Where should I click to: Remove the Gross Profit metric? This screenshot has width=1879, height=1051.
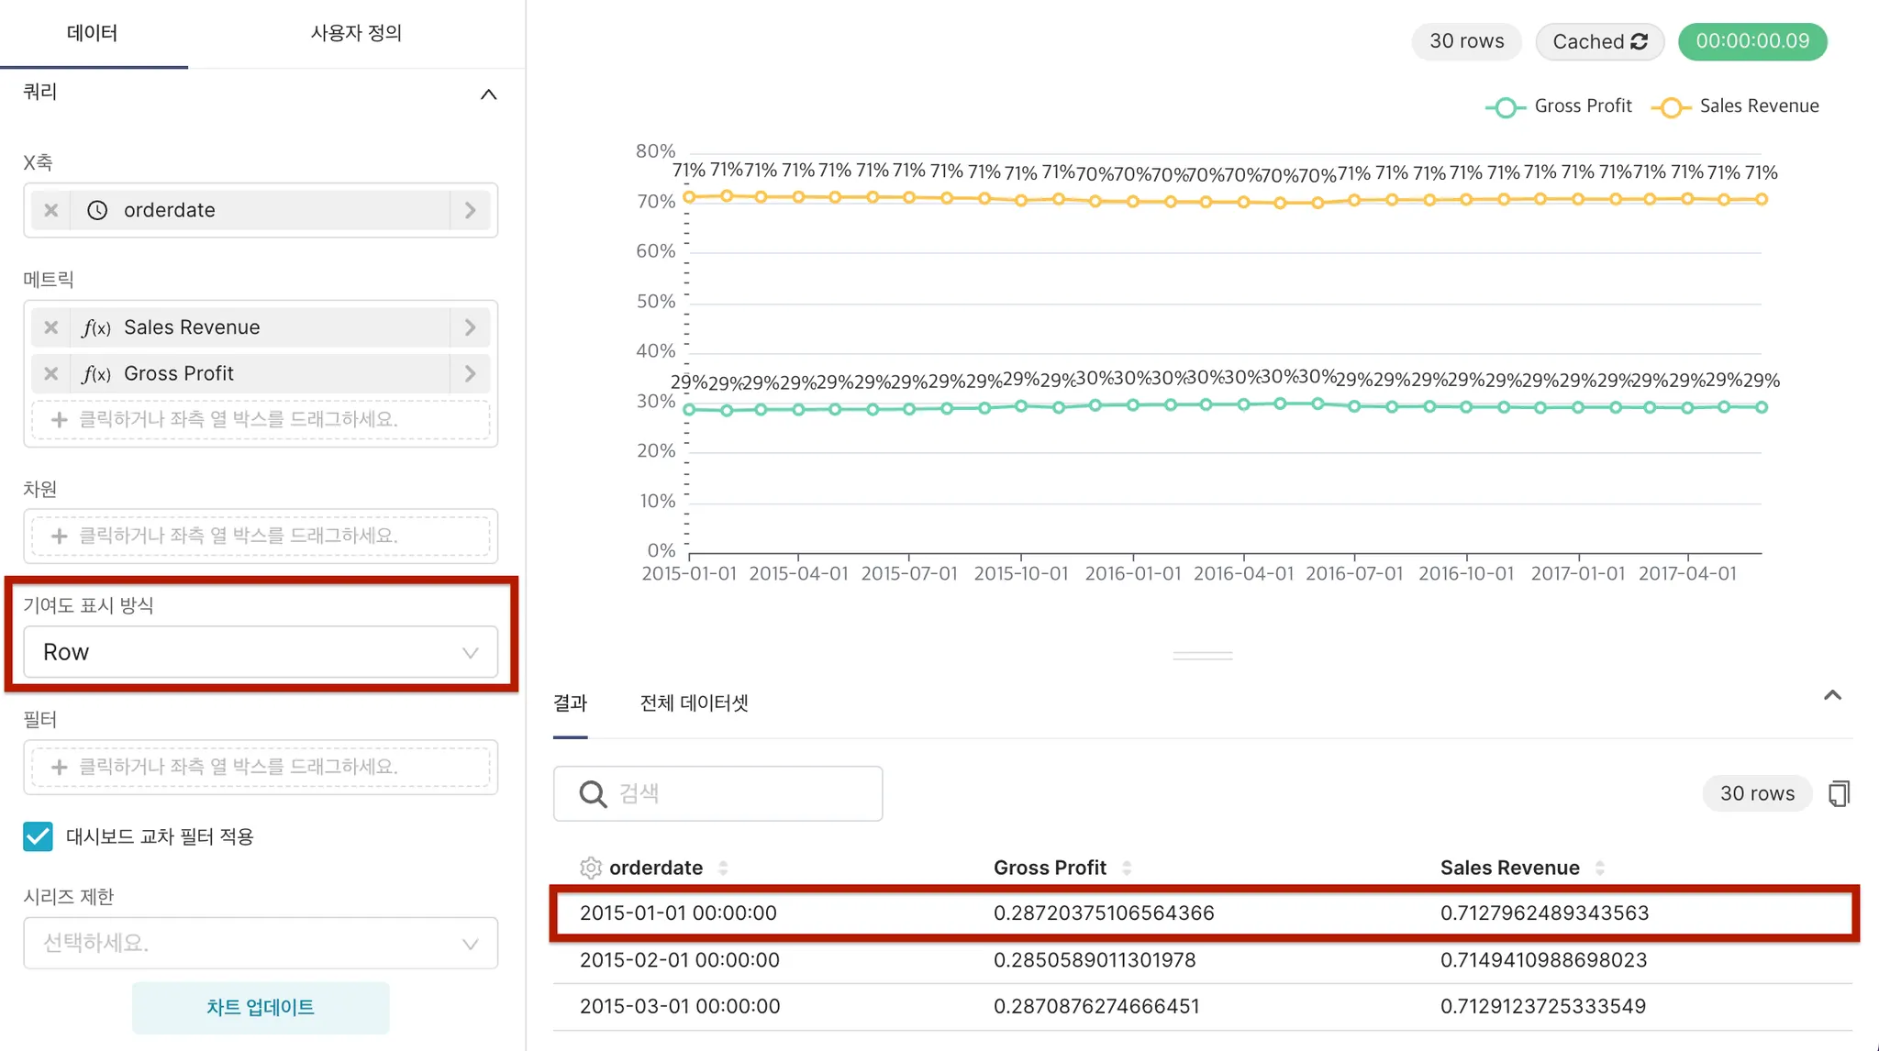(x=51, y=373)
